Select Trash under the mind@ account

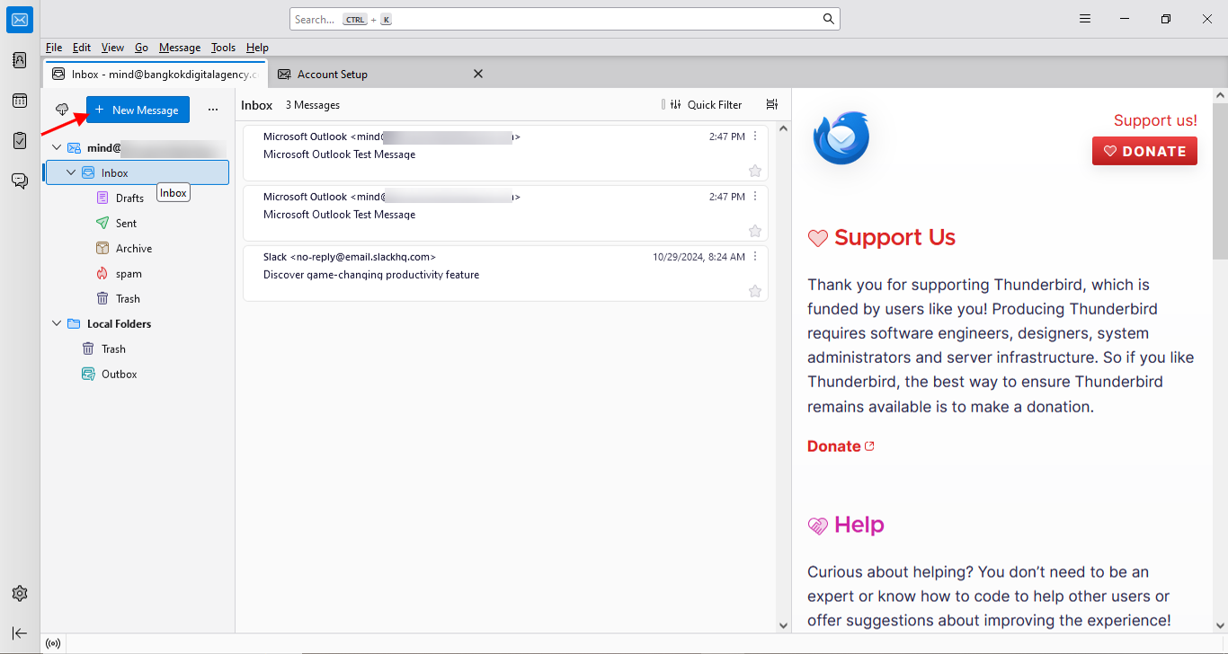[x=138, y=298]
